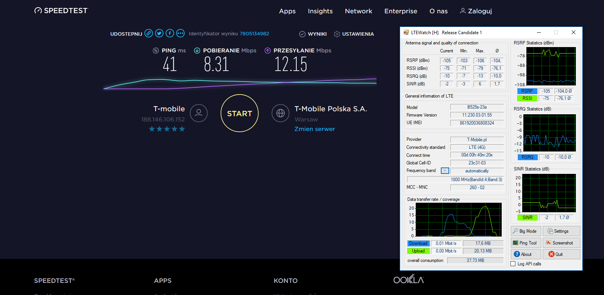The image size is (604, 295).
Task: Click the SINR Statistics graph
Action: (x=549, y=193)
